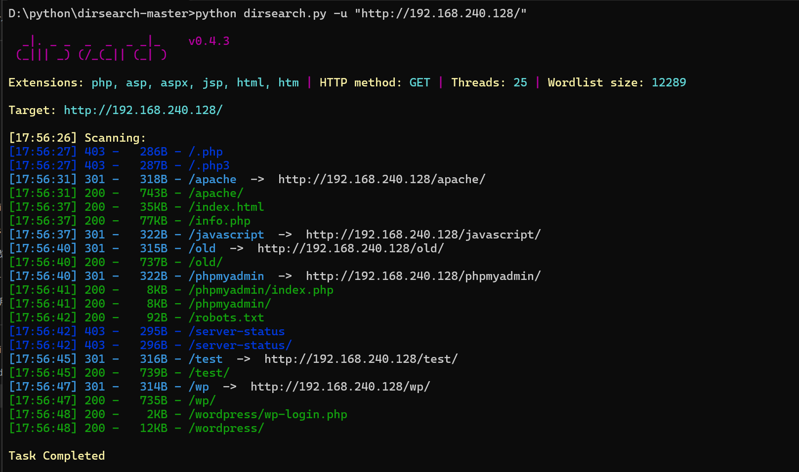This screenshot has height=472, width=799.
Task: Click the Task Completed message
Action: click(57, 456)
